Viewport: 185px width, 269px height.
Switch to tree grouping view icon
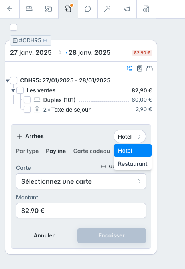(x=130, y=68)
